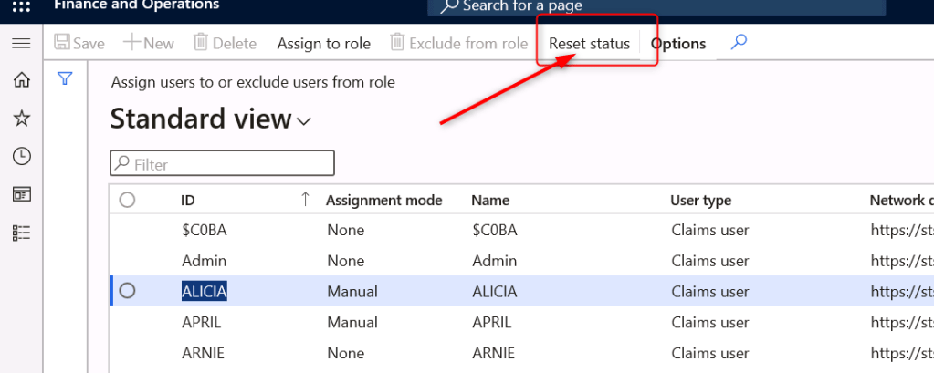
Task: Open Modules list icon in sidebar
Action: [21, 233]
